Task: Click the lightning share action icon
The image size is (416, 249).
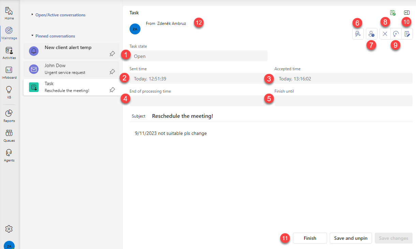Action: (358, 34)
